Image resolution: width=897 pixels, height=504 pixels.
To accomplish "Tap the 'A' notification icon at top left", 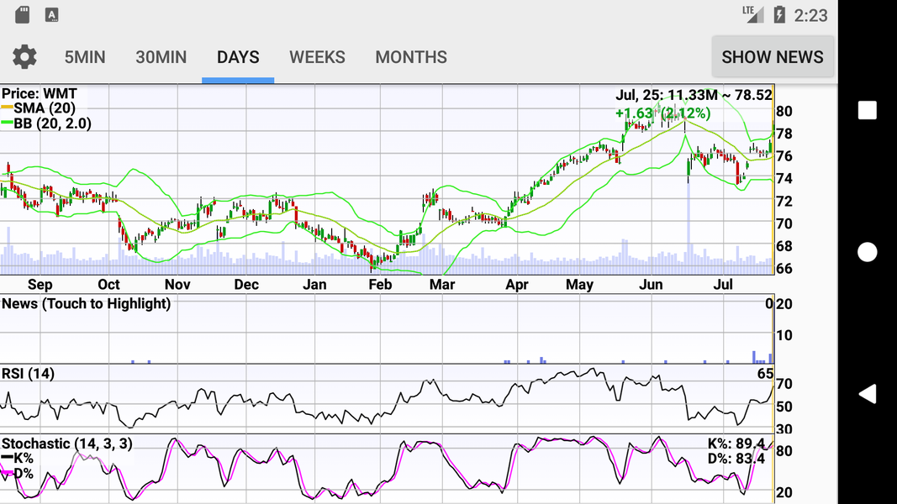I will click(50, 14).
